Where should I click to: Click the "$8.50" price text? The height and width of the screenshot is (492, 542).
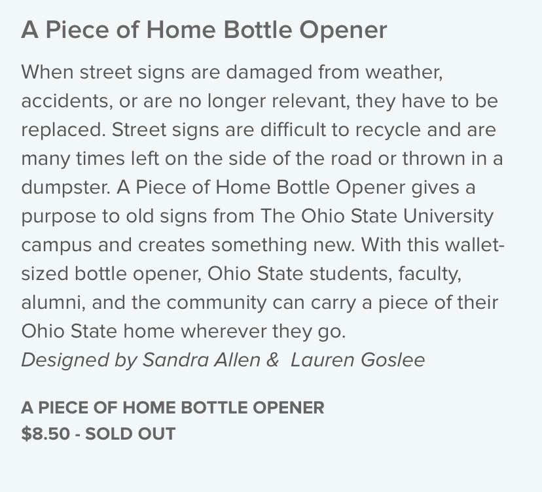pos(45,434)
